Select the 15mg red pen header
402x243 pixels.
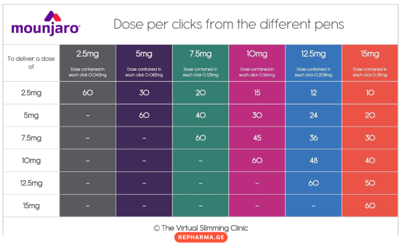pyautogui.click(x=370, y=63)
